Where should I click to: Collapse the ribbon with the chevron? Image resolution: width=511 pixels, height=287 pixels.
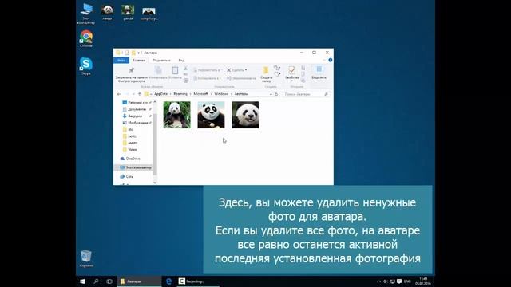(x=324, y=61)
